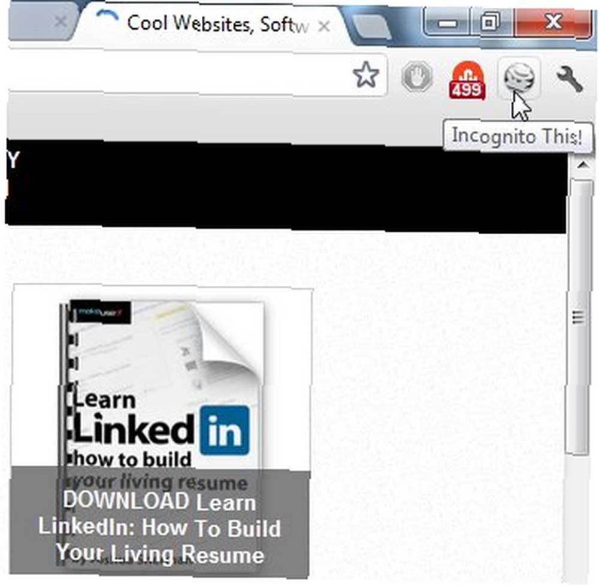Launch the Incognito This! extension icon
Screen dimensions: 599x586
(519, 77)
